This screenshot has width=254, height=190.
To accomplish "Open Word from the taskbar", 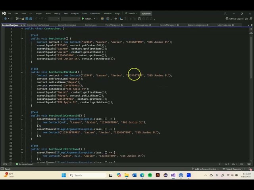I will pos(134,175).
